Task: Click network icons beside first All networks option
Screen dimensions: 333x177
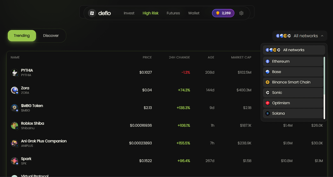Action: [273, 50]
